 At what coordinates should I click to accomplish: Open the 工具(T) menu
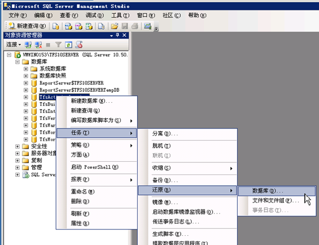point(120,15)
